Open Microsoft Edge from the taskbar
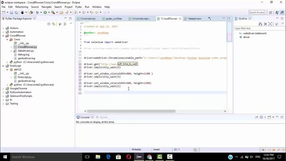This screenshot has height=161, width=286. [x=108, y=157]
